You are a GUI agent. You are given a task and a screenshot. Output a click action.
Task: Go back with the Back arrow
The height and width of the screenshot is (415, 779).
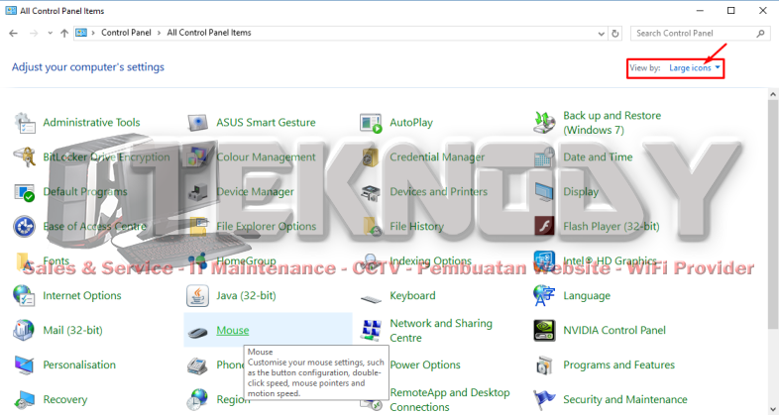[x=14, y=34]
